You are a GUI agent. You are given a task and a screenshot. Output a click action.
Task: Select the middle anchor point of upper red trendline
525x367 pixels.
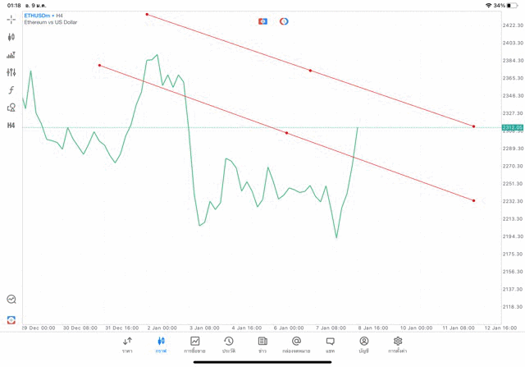(310, 71)
